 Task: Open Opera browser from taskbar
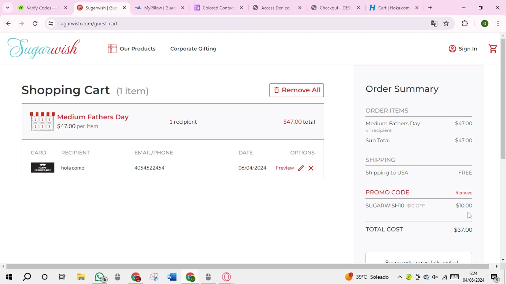click(226, 277)
